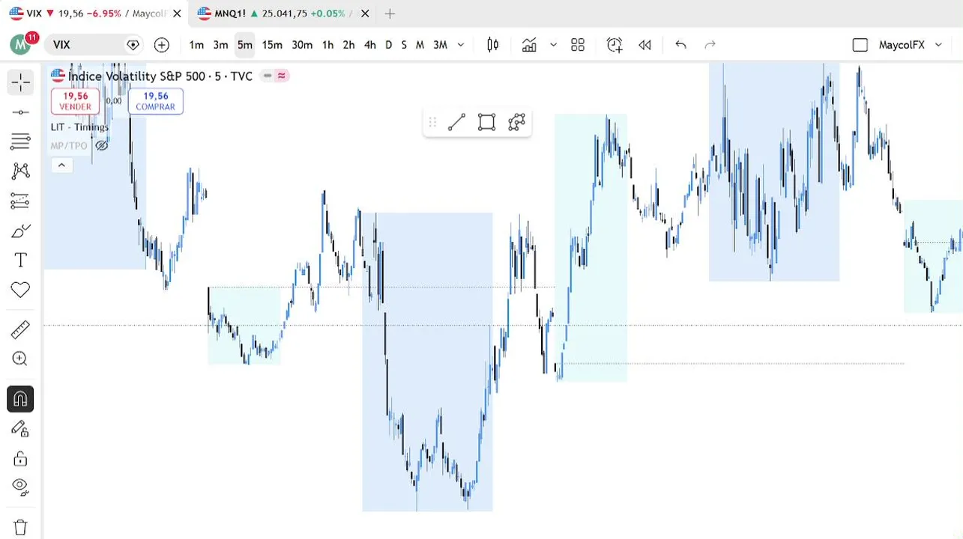Redo the last action

point(710,45)
